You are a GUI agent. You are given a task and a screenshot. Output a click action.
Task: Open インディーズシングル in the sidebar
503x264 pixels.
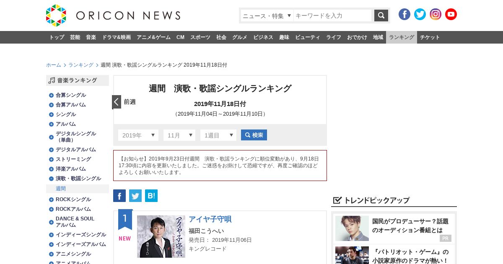click(81, 235)
